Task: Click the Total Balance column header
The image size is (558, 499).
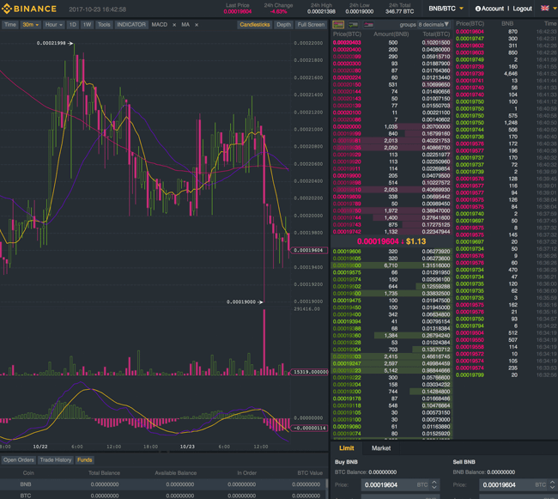Action: tap(104, 473)
